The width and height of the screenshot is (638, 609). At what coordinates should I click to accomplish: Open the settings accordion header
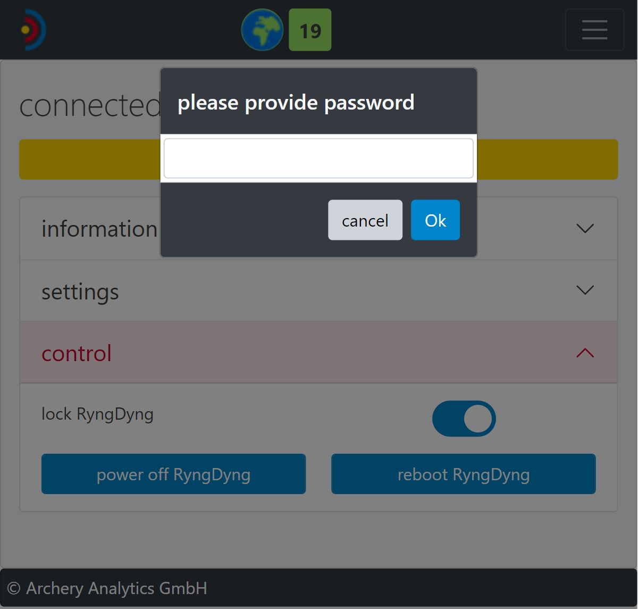click(80, 291)
